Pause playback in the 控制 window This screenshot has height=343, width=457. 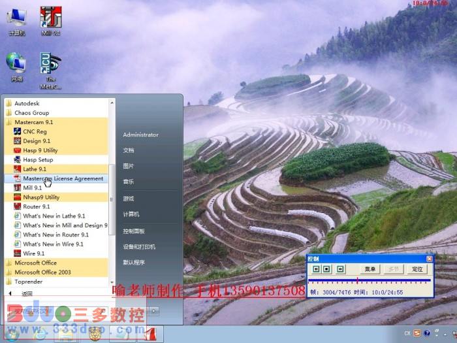point(316,269)
